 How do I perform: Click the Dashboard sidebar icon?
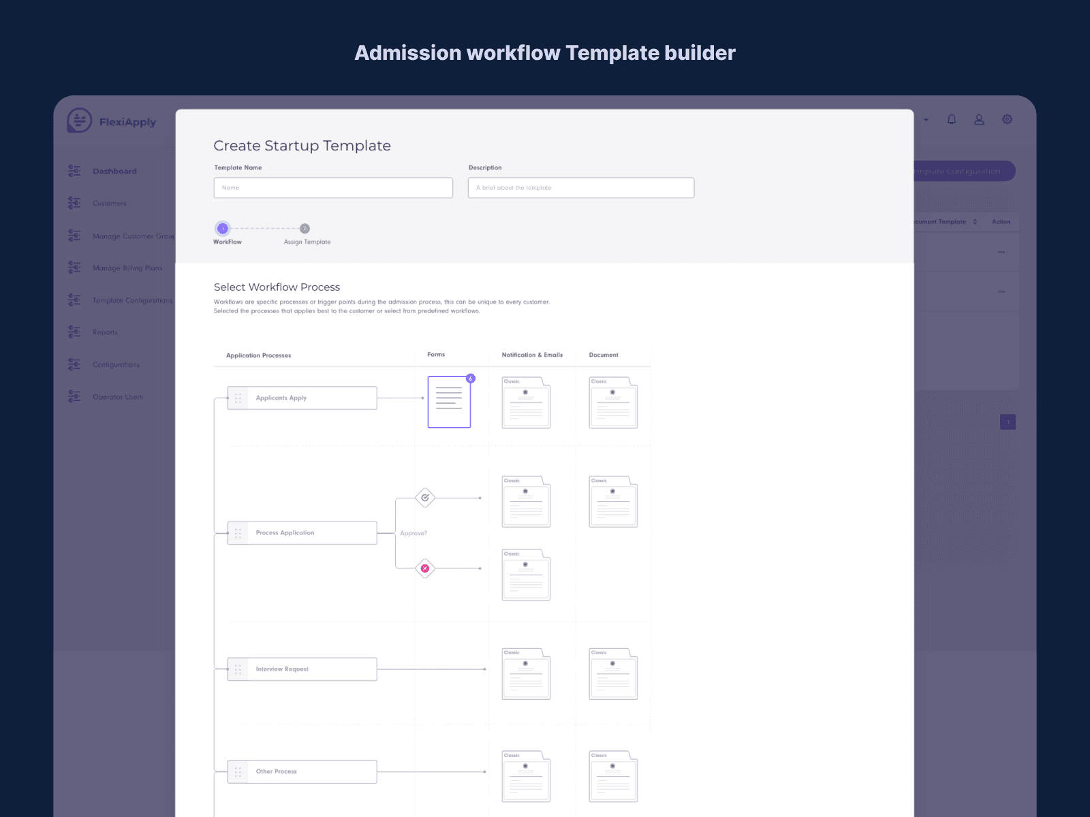[74, 171]
